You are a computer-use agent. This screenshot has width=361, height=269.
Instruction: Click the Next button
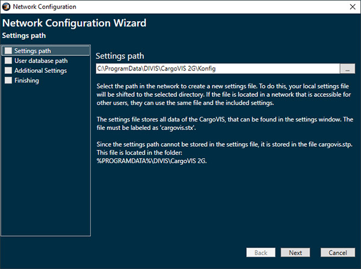[x=295, y=253]
